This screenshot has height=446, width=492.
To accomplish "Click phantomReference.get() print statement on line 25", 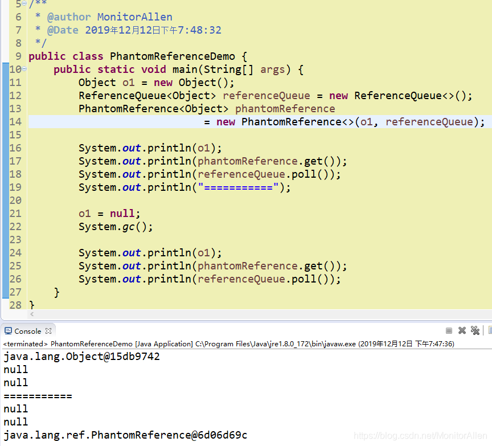I will pos(213,266).
